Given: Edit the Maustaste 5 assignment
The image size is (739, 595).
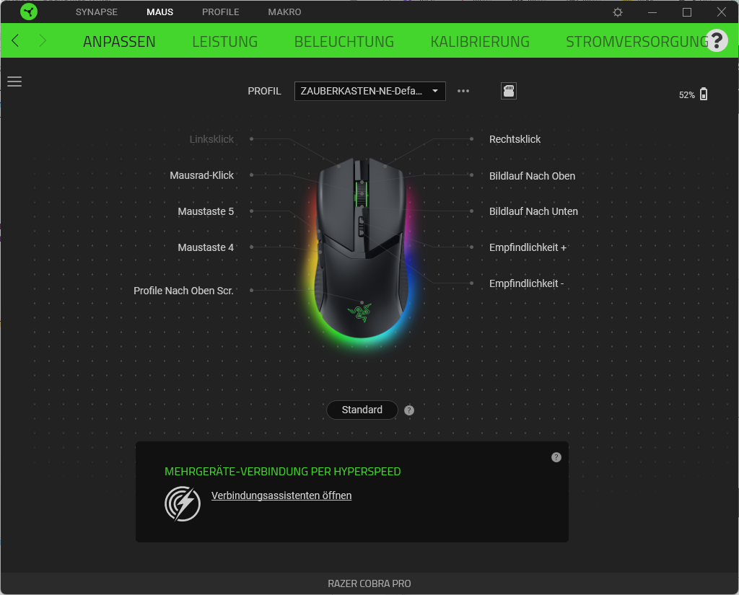Looking at the screenshot, I should coord(206,211).
